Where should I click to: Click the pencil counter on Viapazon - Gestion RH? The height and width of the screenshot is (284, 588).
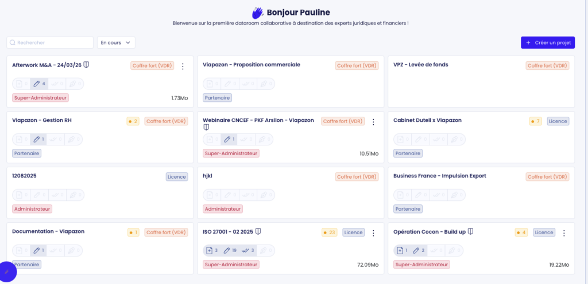tap(39, 139)
